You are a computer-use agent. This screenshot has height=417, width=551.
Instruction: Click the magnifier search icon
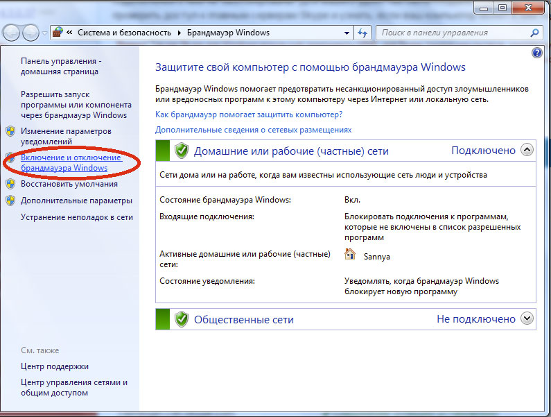click(x=534, y=33)
